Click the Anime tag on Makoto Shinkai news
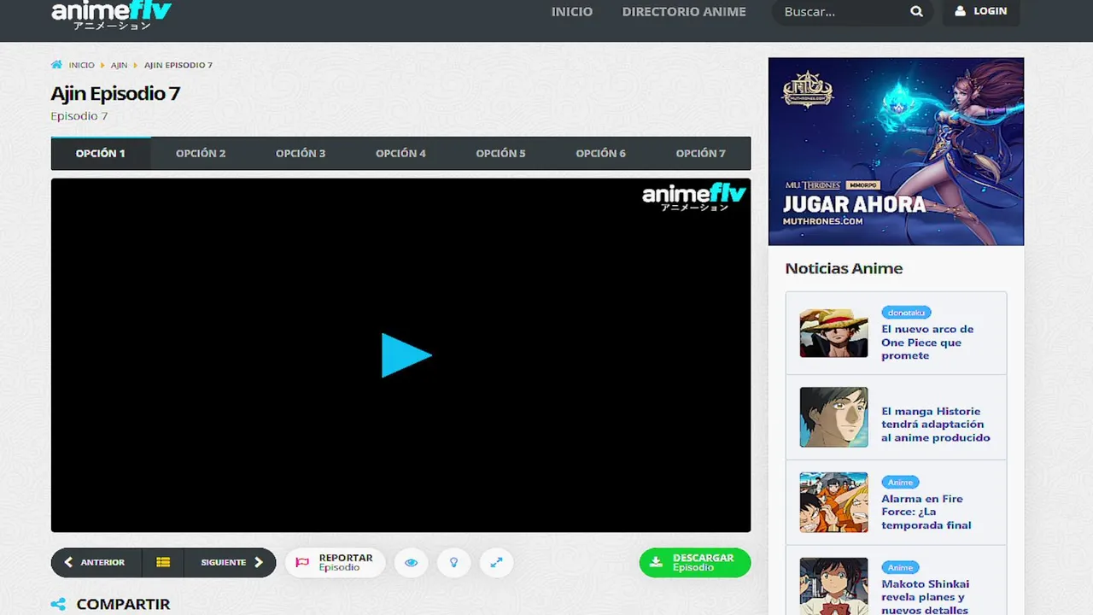The width and height of the screenshot is (1093, 615). click(900, 567)
